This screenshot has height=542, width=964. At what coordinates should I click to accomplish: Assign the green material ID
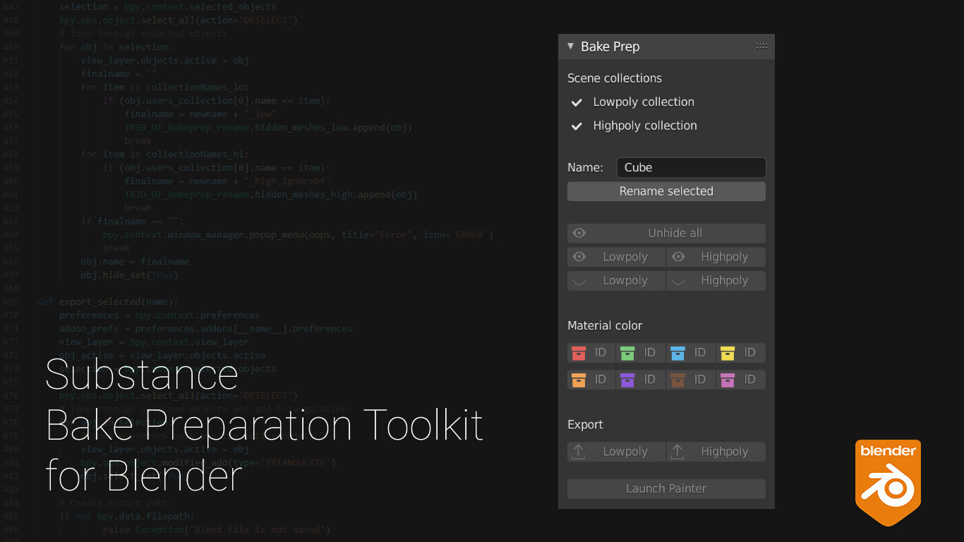click(641, 353)
